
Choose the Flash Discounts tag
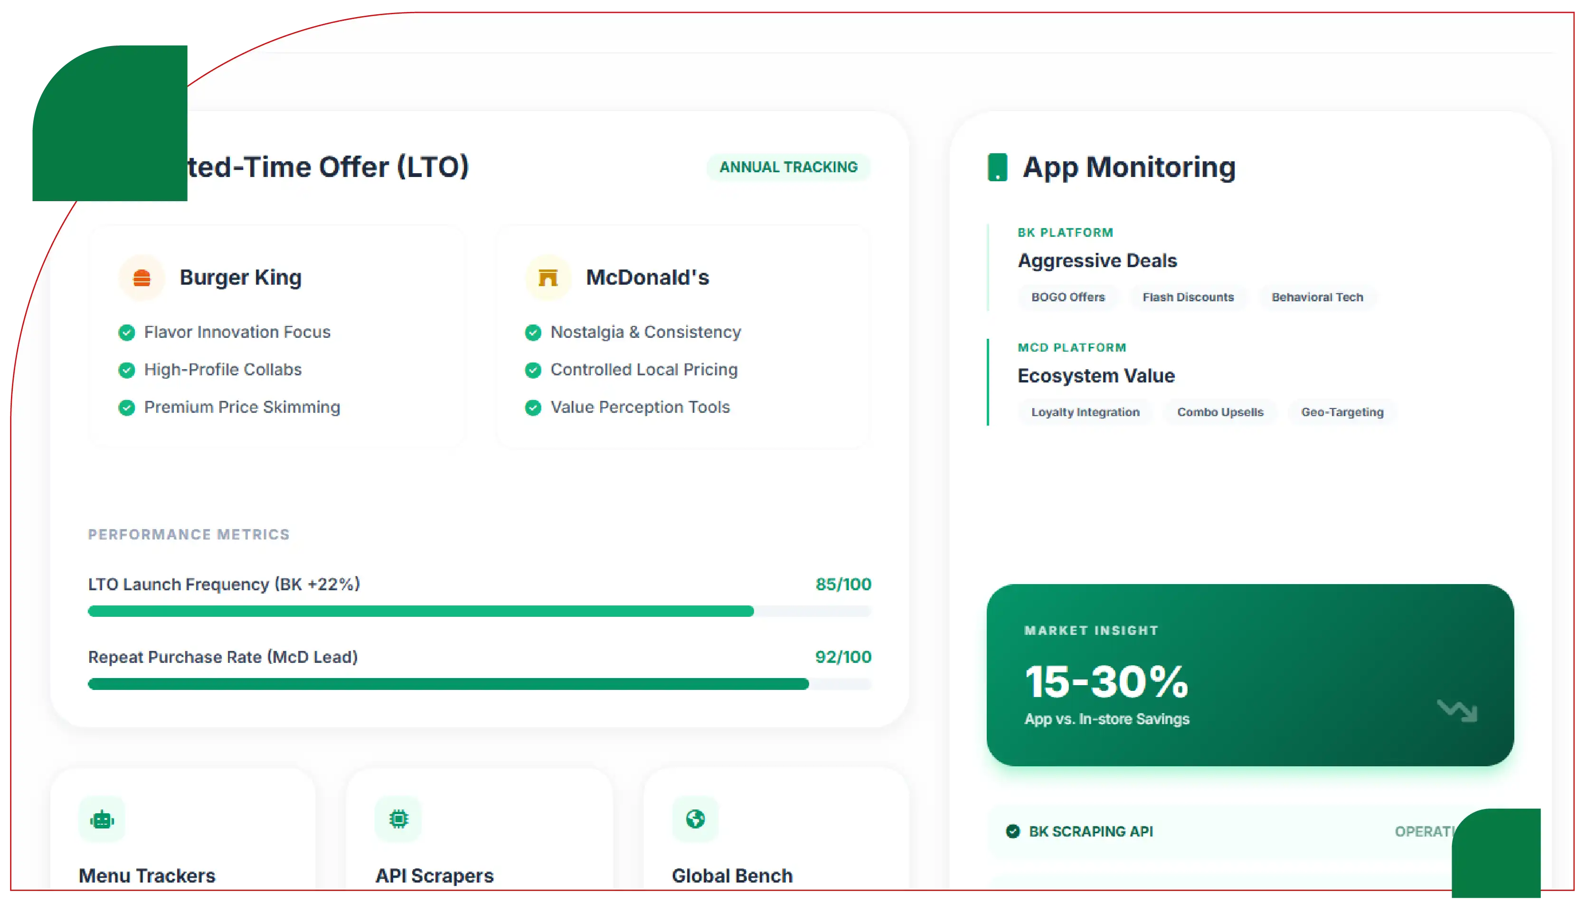point(1188,298)
